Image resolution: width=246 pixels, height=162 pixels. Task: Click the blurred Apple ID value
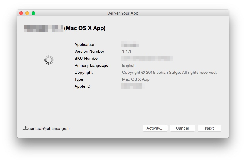point(132,86)
